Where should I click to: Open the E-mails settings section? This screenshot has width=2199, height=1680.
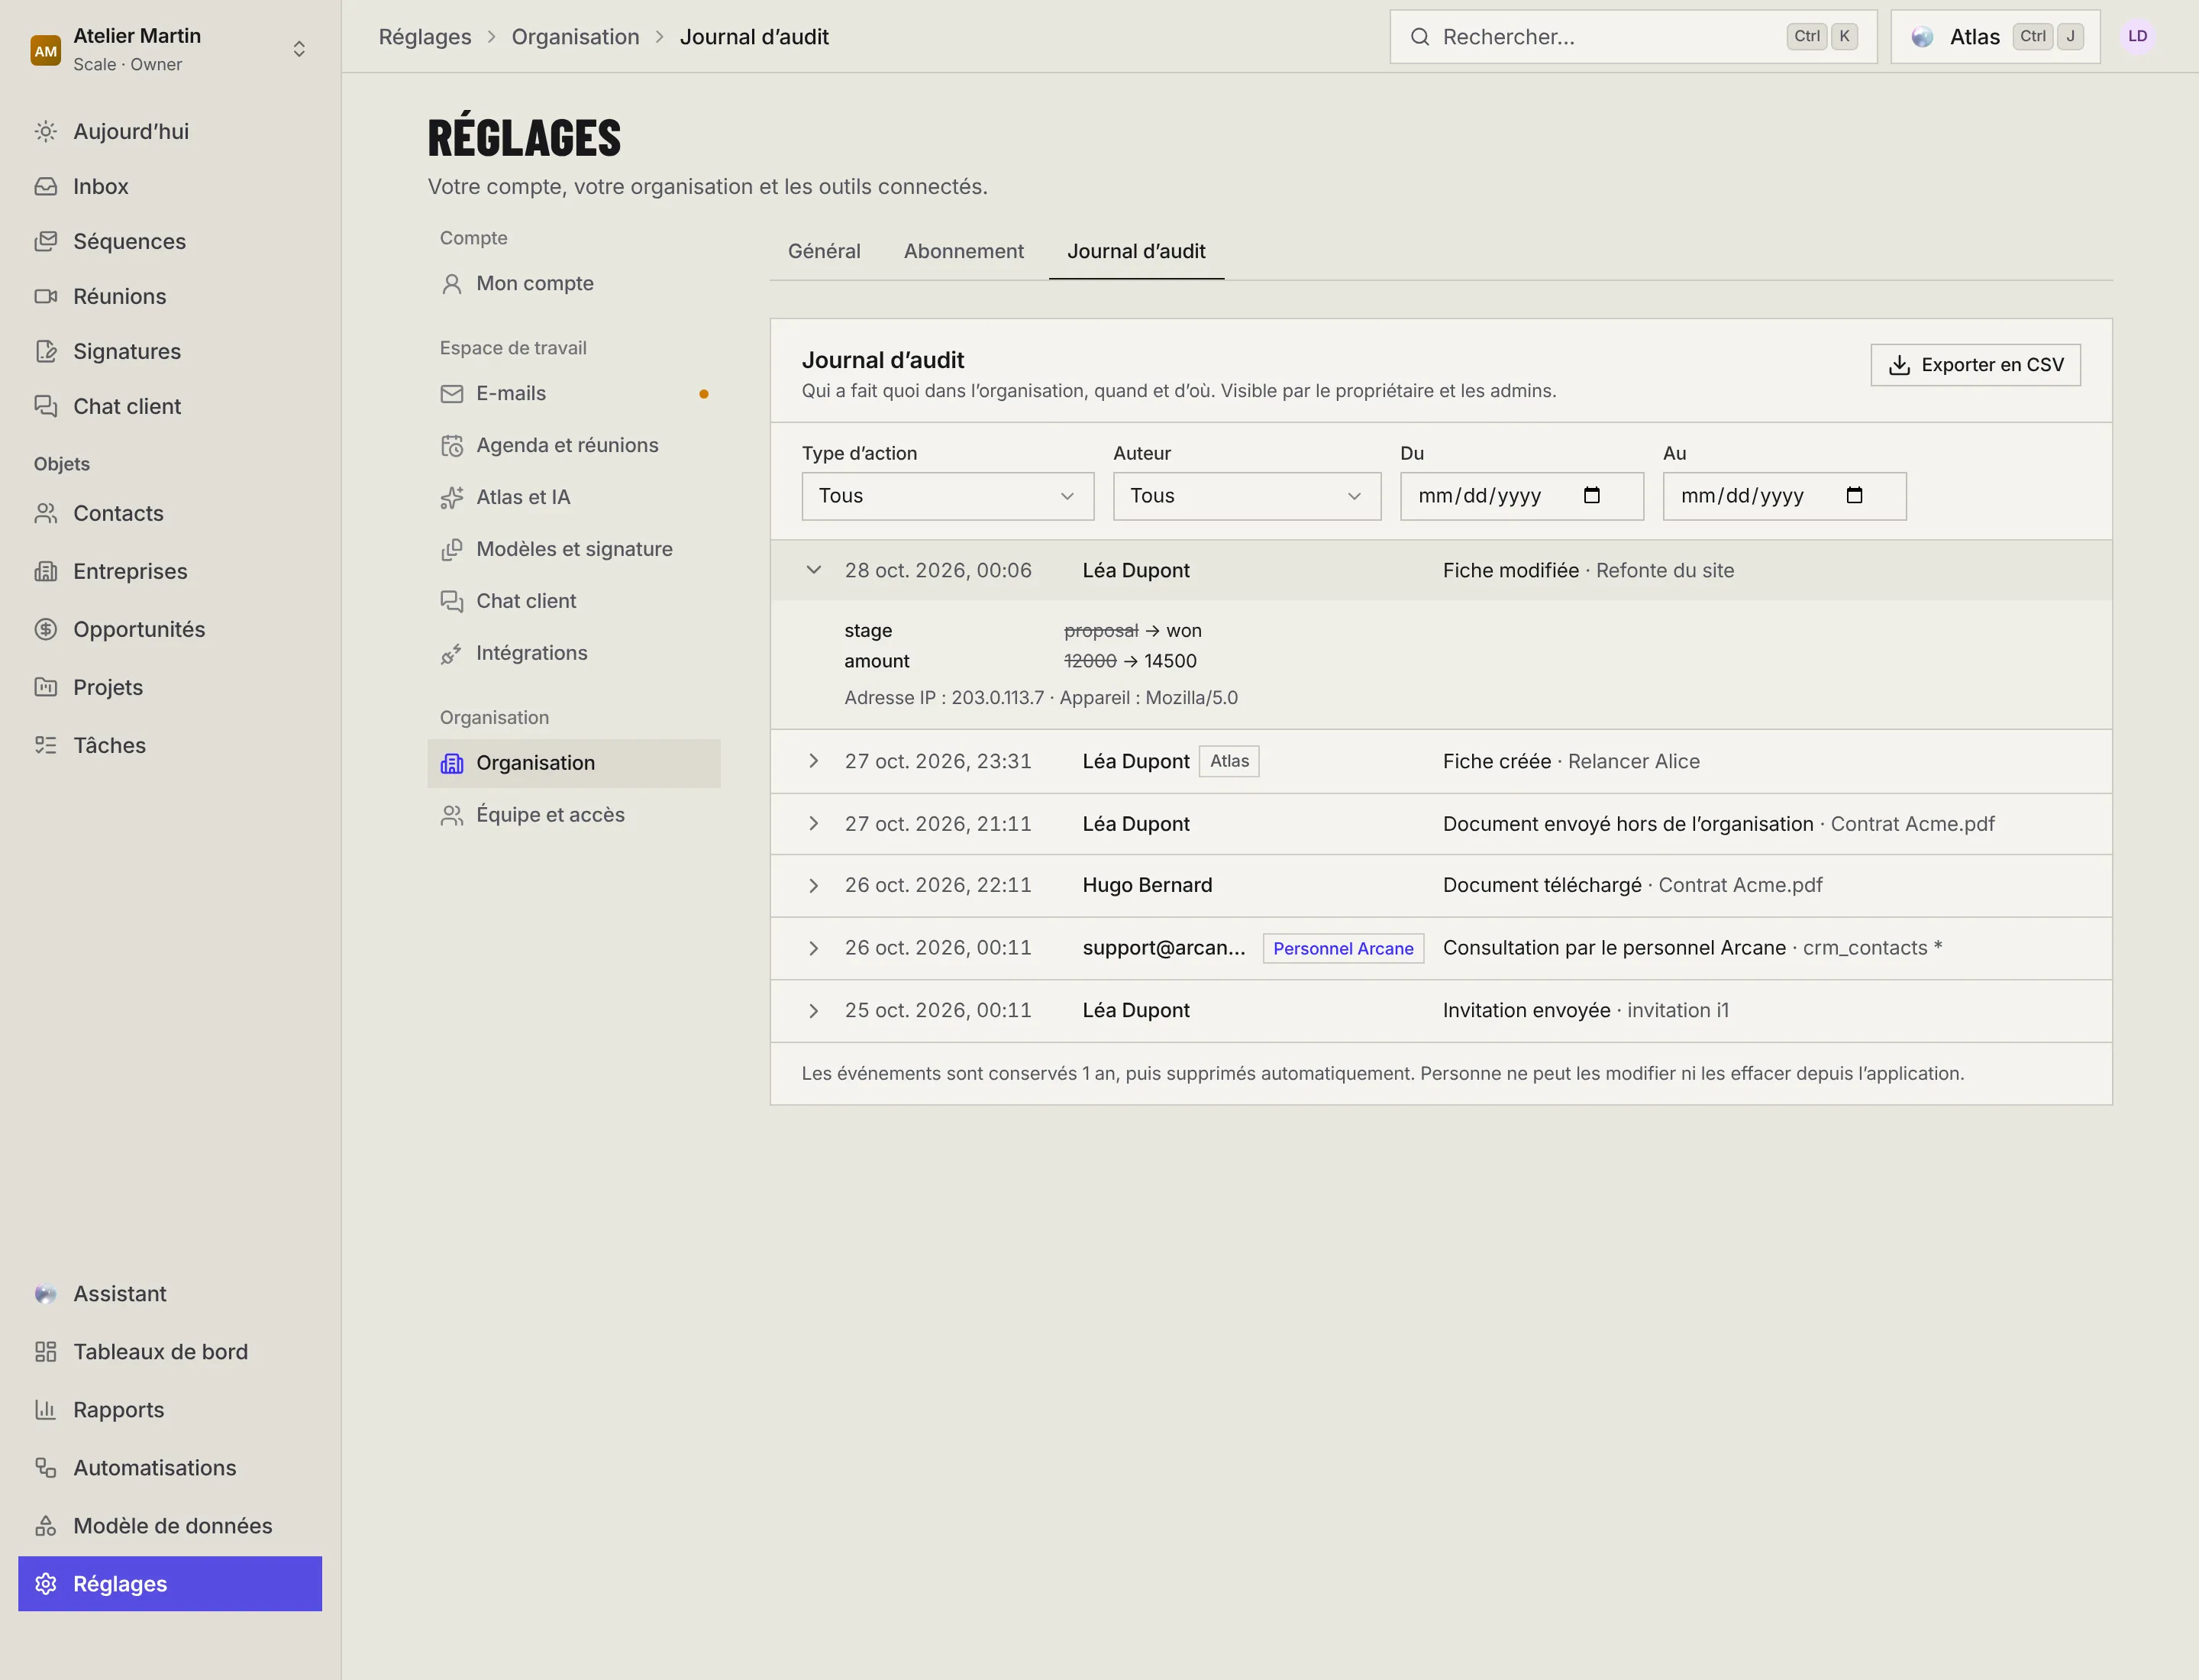click(x=574, y=394)
